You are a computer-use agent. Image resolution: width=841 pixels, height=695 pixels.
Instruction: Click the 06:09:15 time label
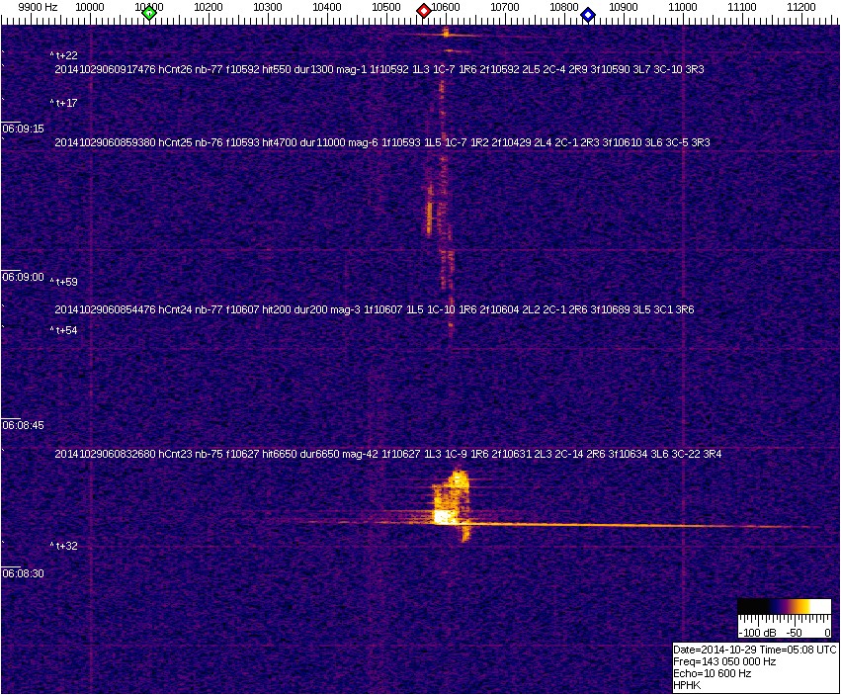click(x=23, y=129)
